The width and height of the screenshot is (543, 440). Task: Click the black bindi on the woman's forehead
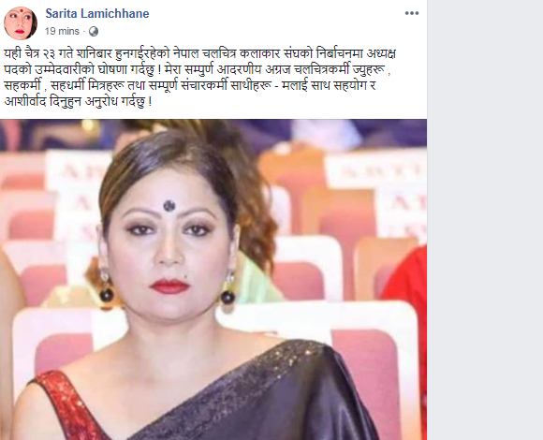[169, 206]
